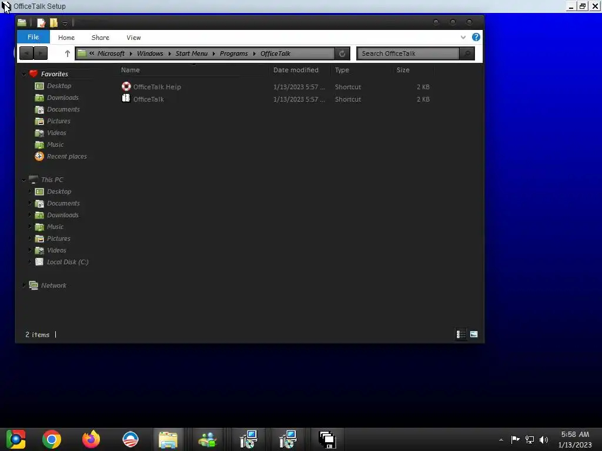The height and width of the screenshot is (451, 602).
Task: Click the address bar folder icon
Action: pos(81,53)
